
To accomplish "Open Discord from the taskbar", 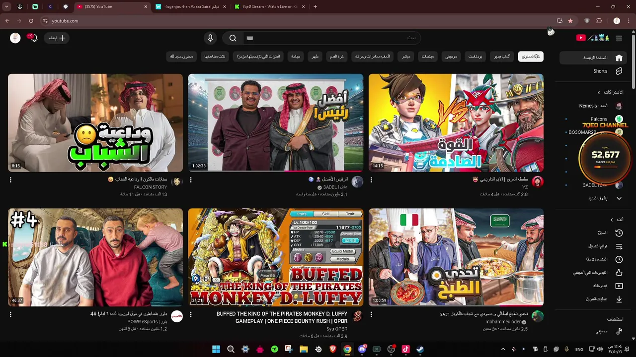I will point(362,349).
